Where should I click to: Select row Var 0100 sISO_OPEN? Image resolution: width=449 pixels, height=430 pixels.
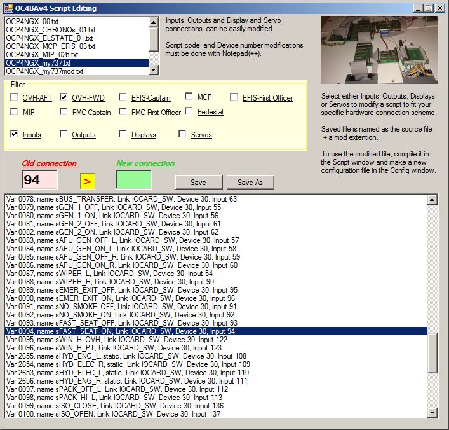click(216, 414)
